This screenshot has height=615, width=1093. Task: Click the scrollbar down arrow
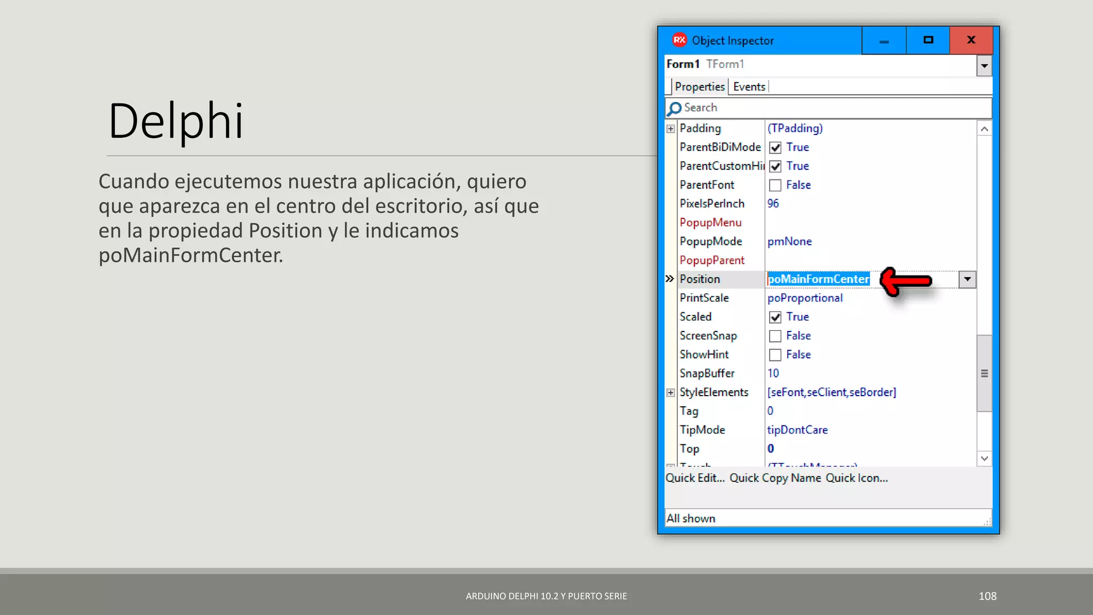coord(985,459)
